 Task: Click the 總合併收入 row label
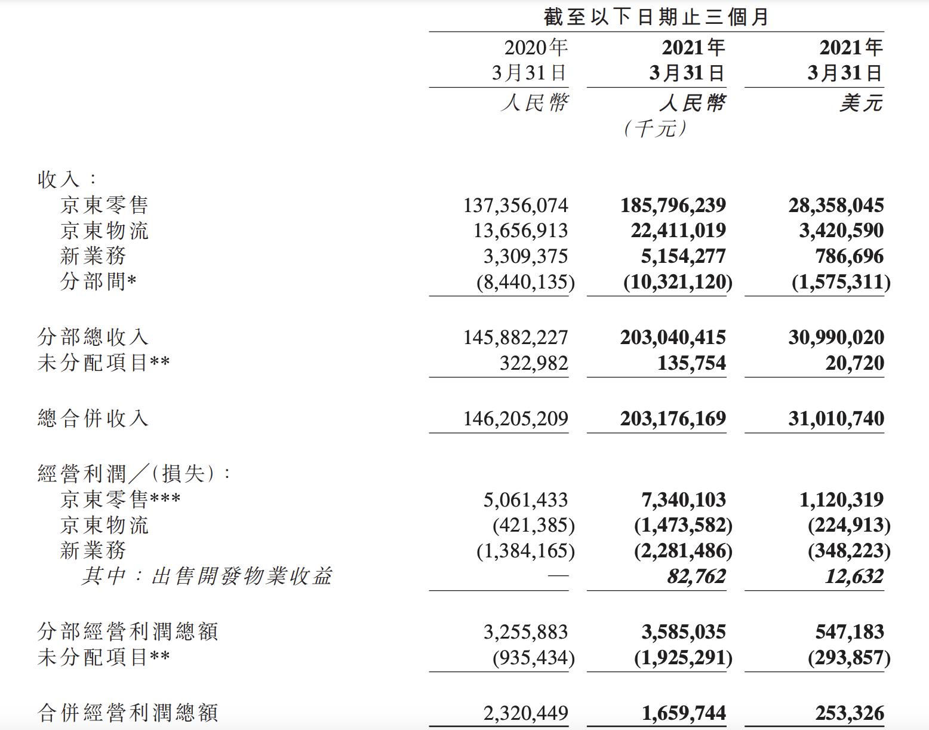click(x=93, y=418)
